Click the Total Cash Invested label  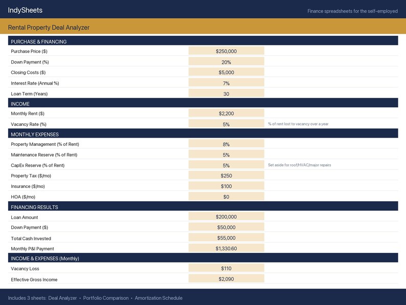(31, 238)
